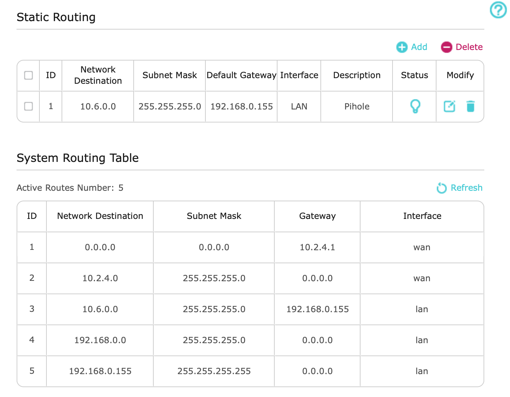The width and height of the screenshot is (510, 397).
Task: Check the select-all checkbox in table header
Action: coord(28,75)
